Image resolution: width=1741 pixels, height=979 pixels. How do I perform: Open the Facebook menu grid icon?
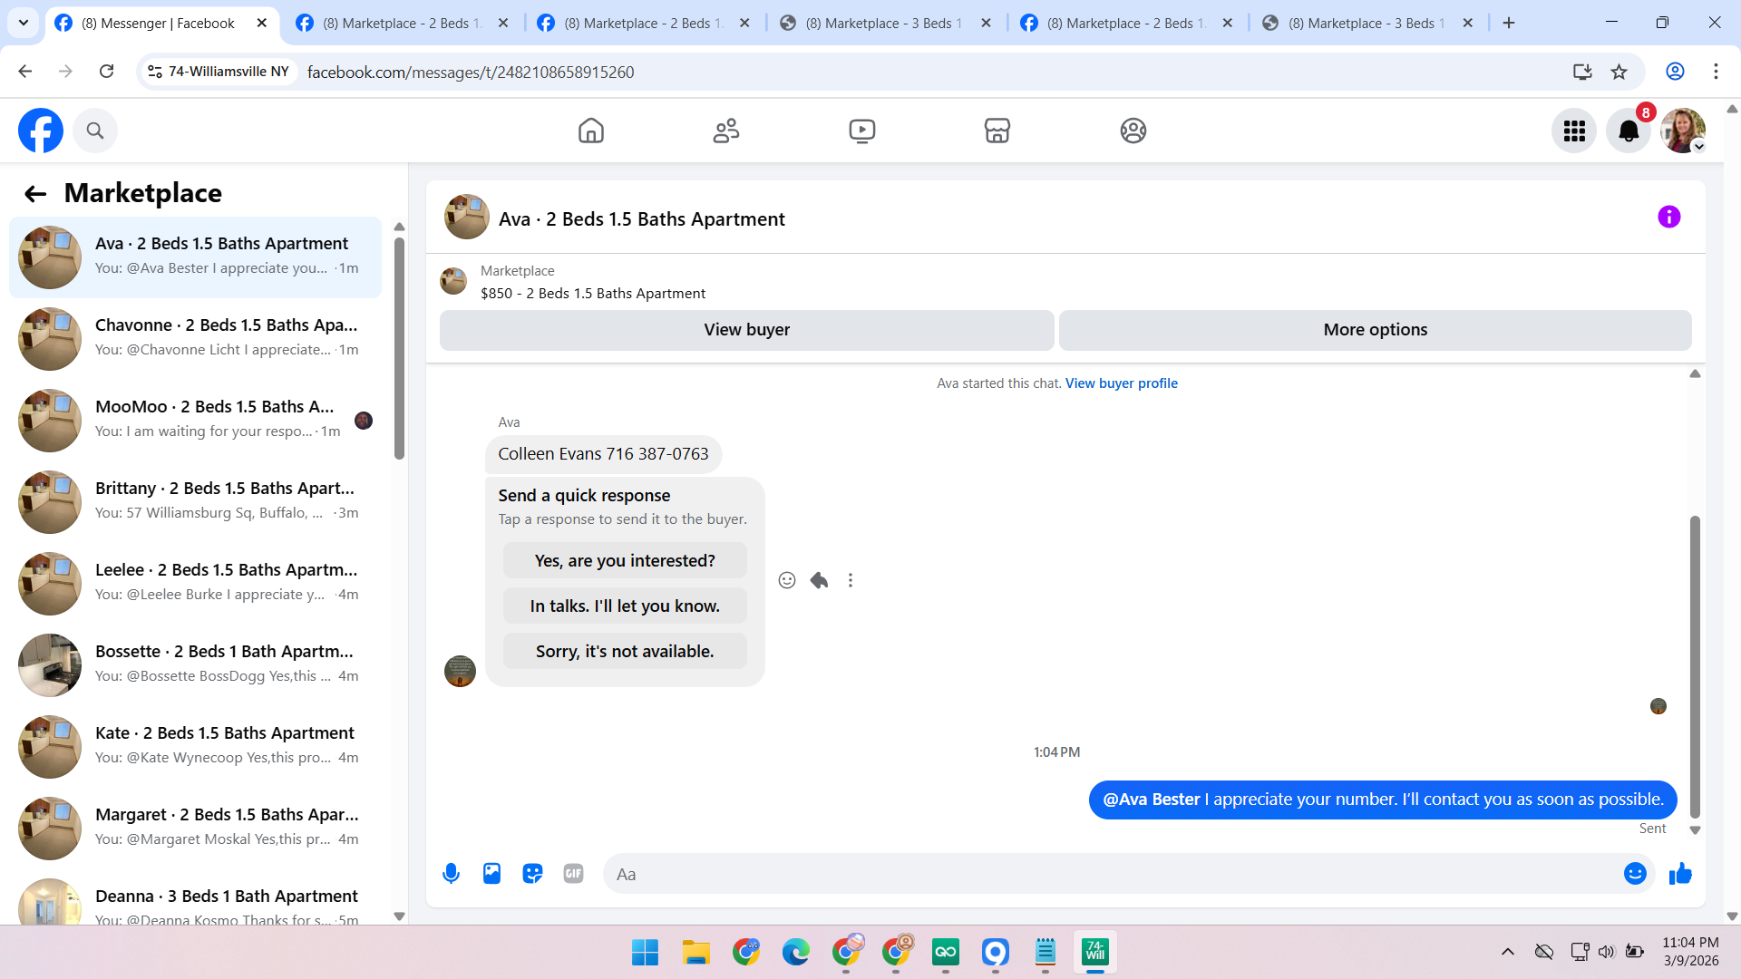(1574, 131)
